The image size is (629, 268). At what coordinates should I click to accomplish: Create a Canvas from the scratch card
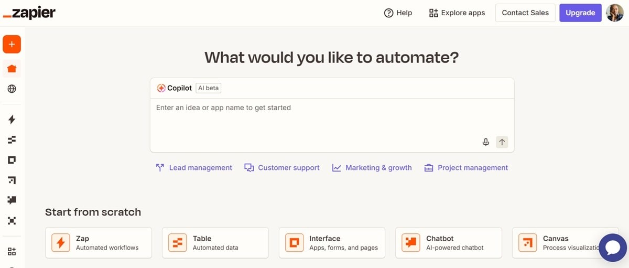pyautogui.click(x=566, y=243)
